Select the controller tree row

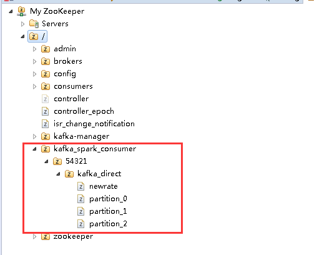(x=71, y=99)
